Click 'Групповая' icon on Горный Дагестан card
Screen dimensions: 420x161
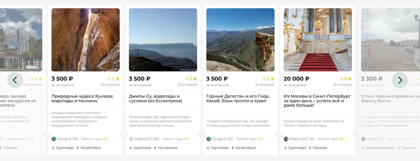[x=208, y=148]
